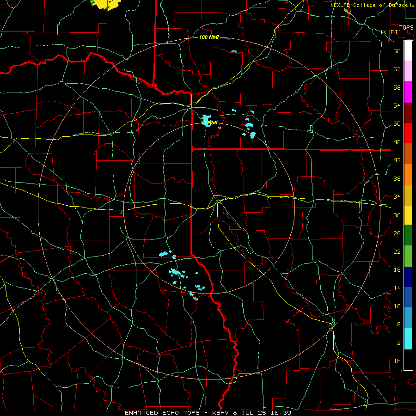Click the 62 value on the legend scale
The width and height of the screenshot is (416, 416).
tap(397, 69)
